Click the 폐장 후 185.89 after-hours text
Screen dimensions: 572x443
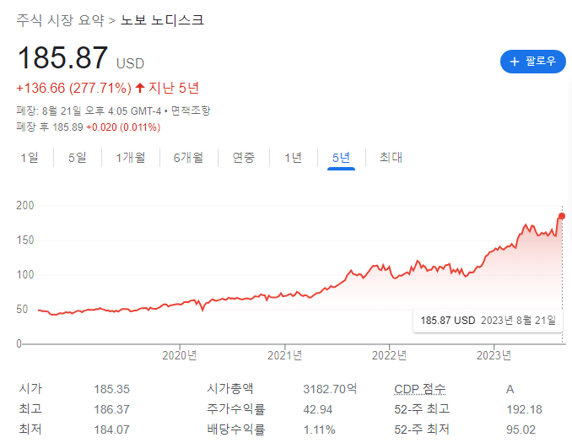[50, 127]
